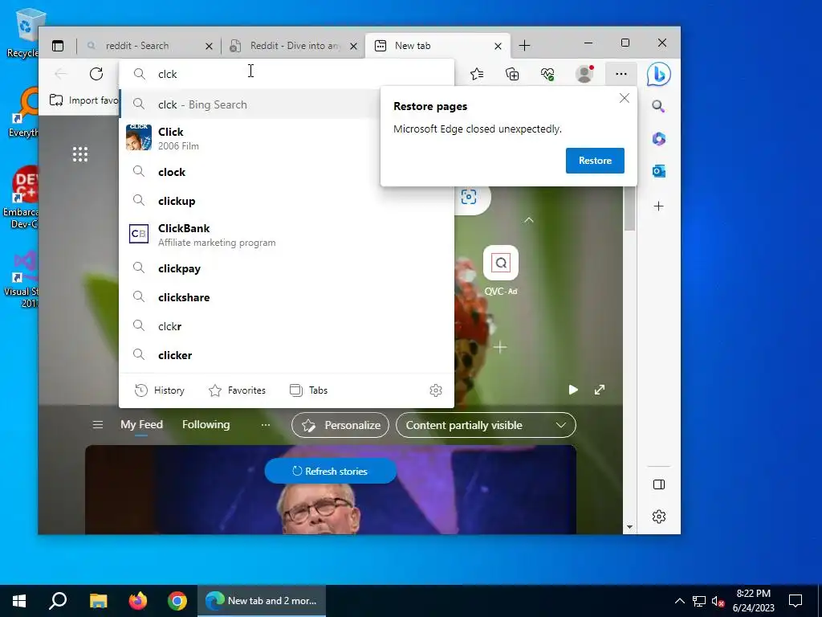Open the news story thumbnail card
The width and height of the screenshot is (822, 617).
(x=330, y=489)
